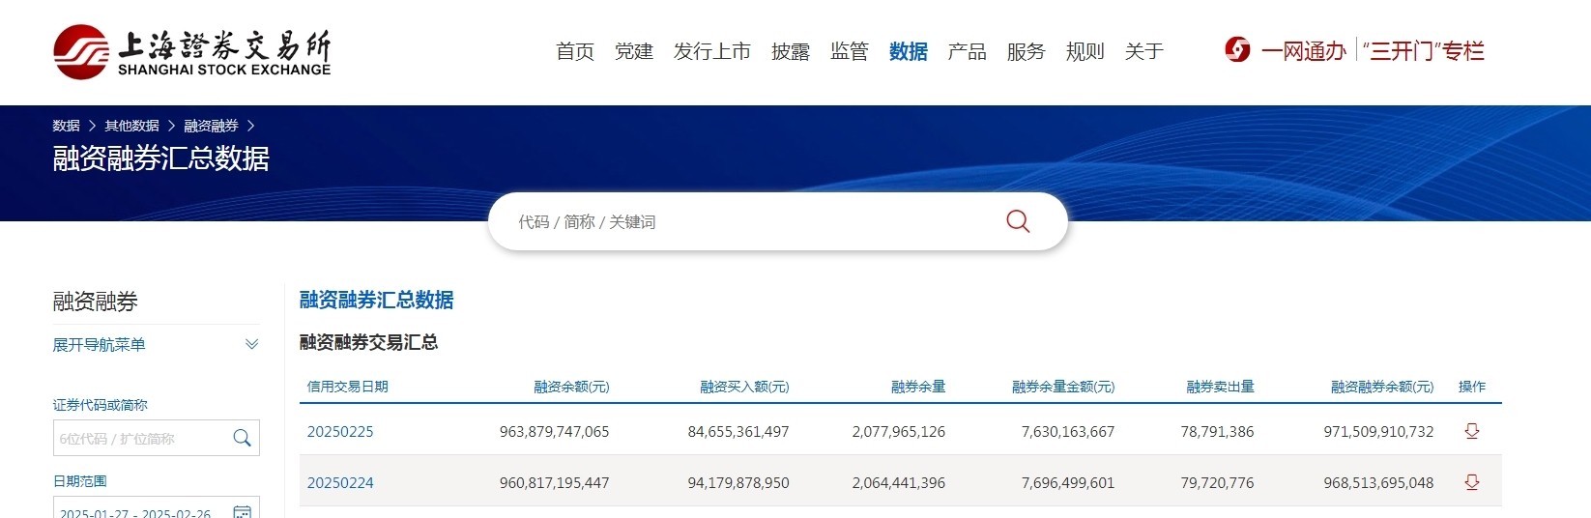Select 产品 in the top navigation
The image size is (1591, 518).
[967, 51]
